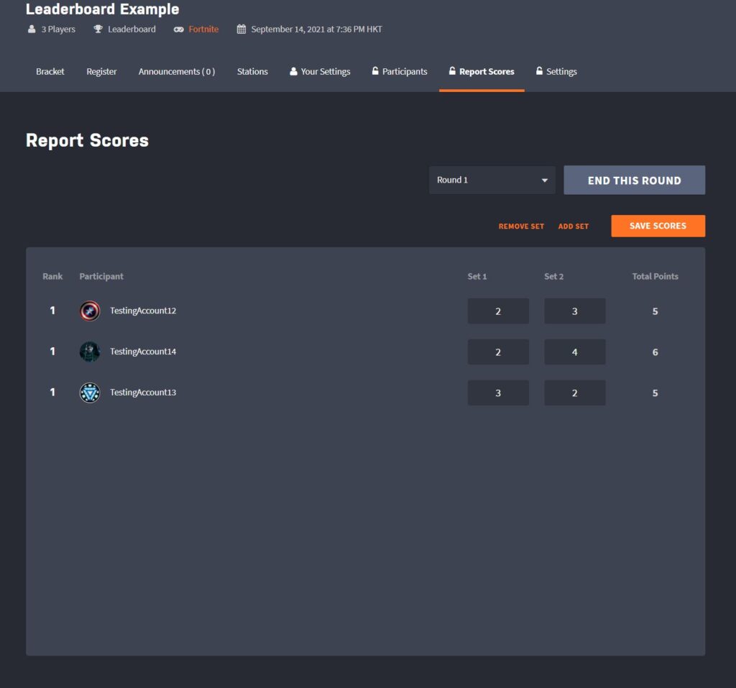Click the lock icon on Settings tab
The width and height of the screenshot is (736, 688).
tap(539, 71)
